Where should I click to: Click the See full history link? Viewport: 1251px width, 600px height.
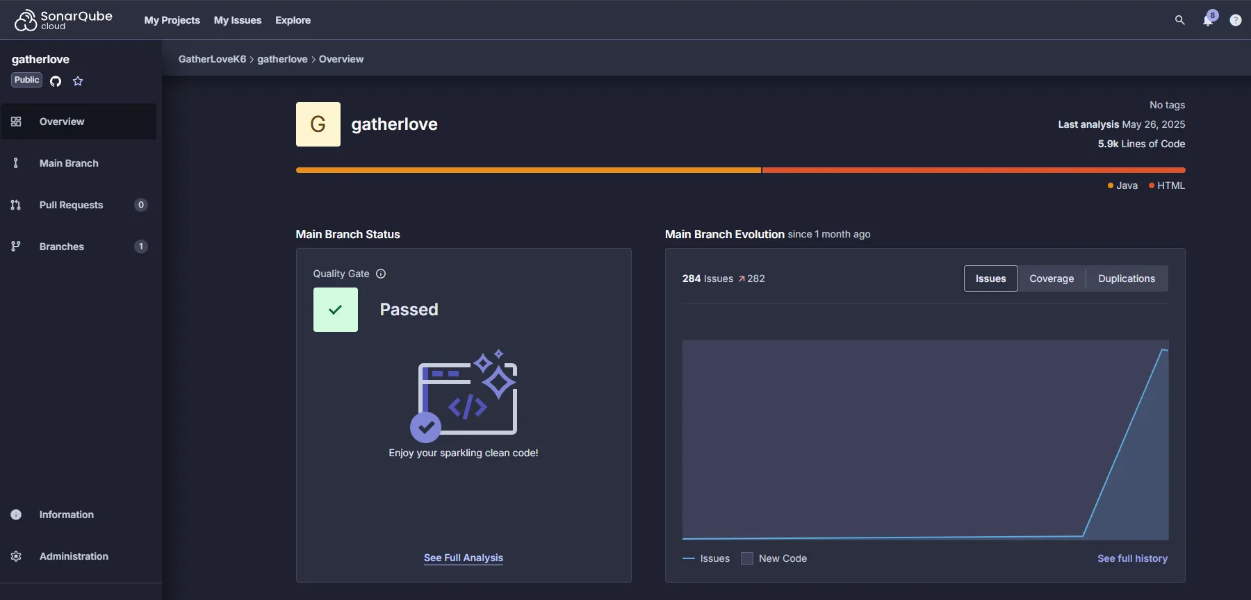point(1132,558)
